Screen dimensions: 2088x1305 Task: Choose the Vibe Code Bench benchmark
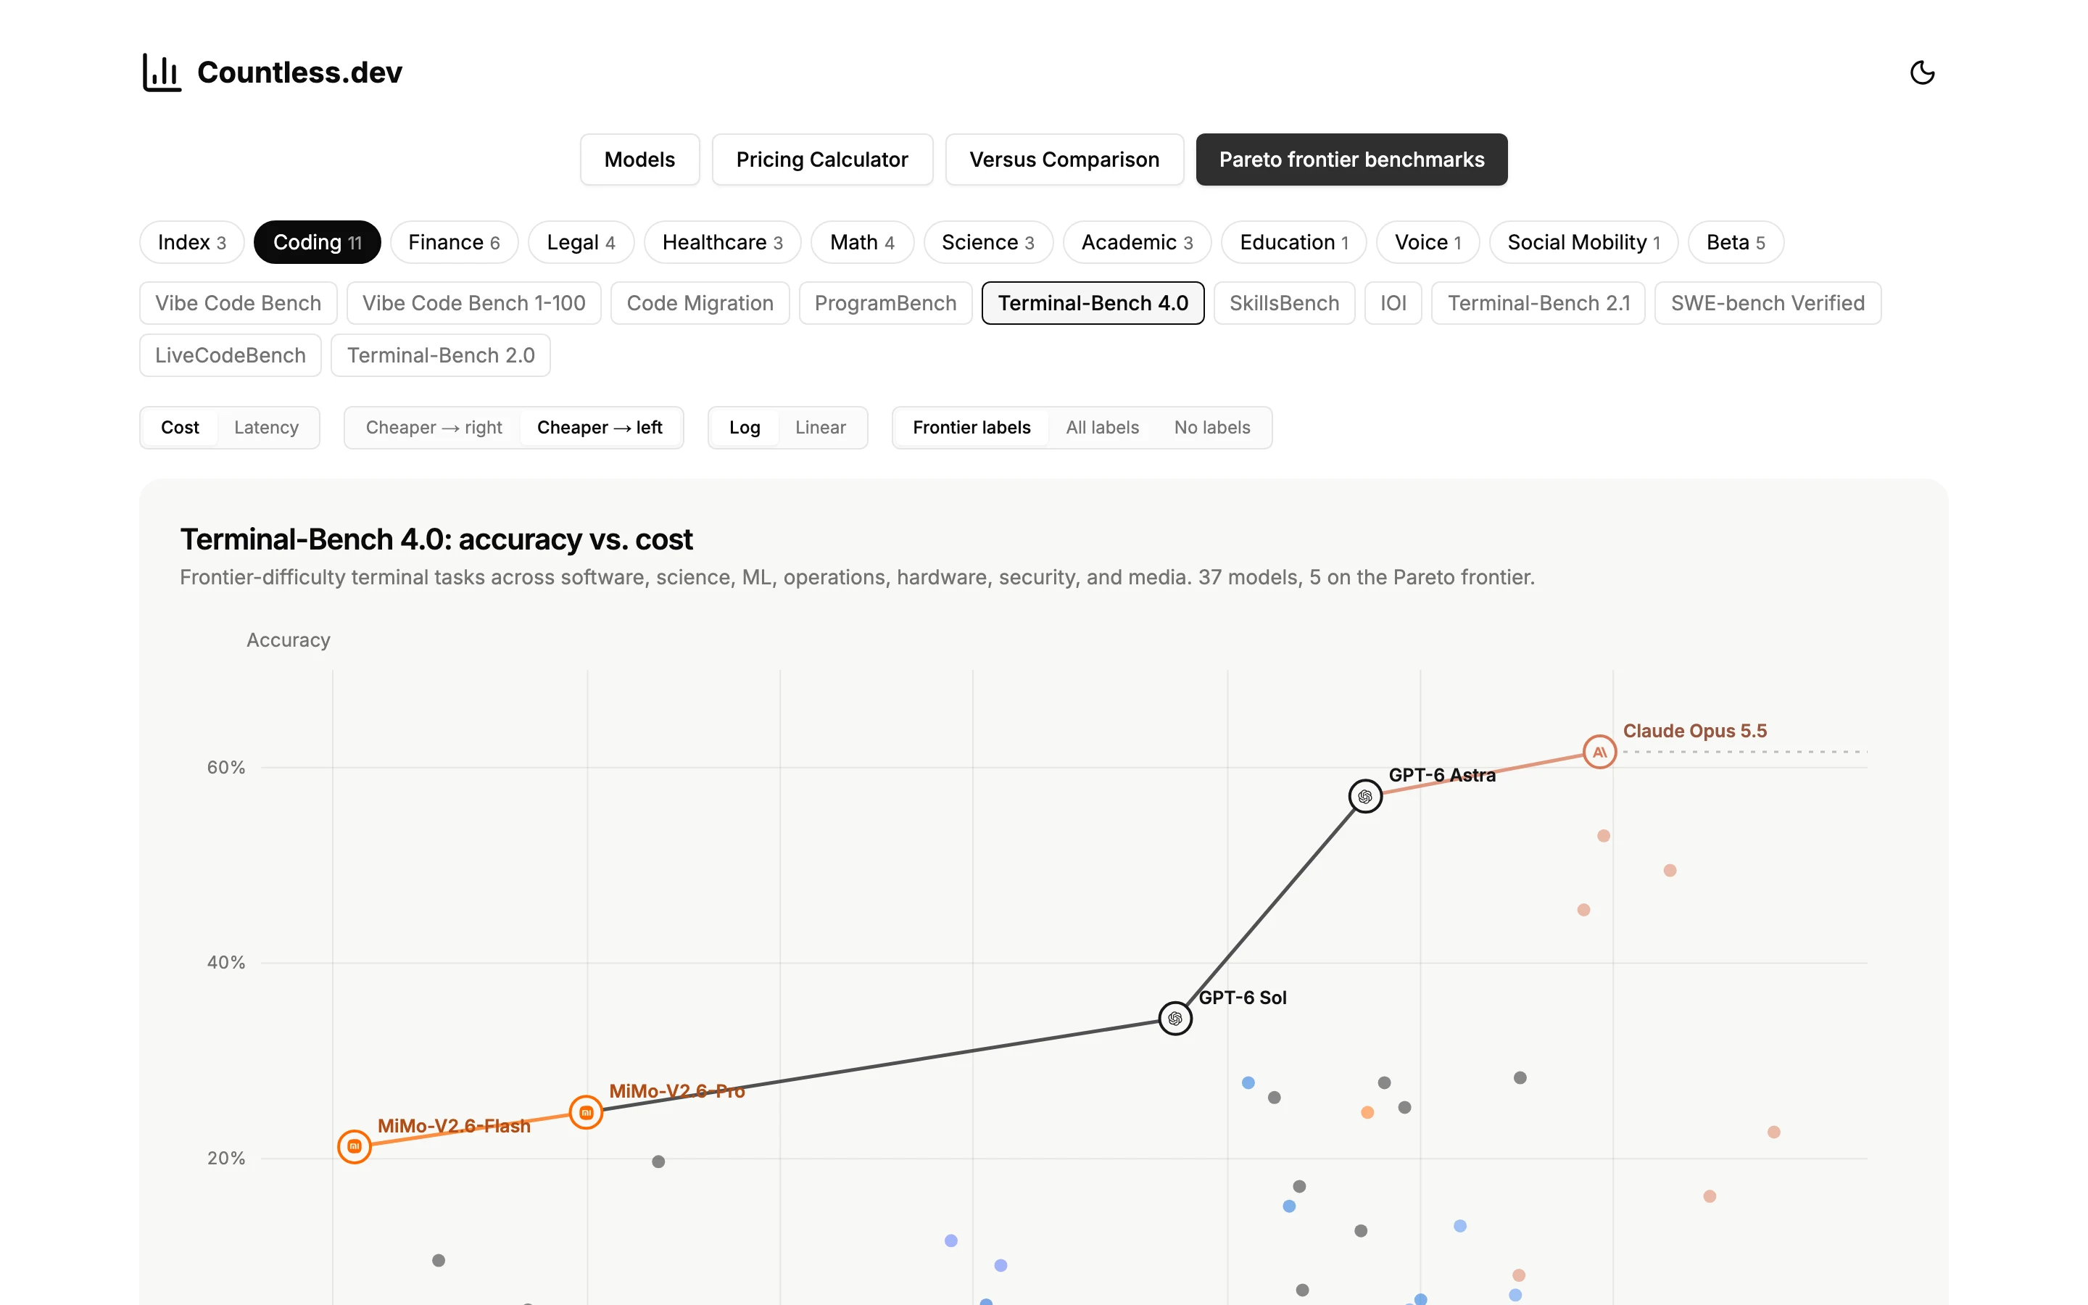238,303
